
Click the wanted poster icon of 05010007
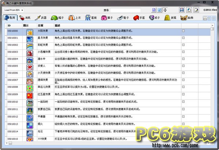[x=30, y=81]
